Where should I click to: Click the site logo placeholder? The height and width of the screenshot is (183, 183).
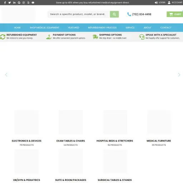coord(19,14)
